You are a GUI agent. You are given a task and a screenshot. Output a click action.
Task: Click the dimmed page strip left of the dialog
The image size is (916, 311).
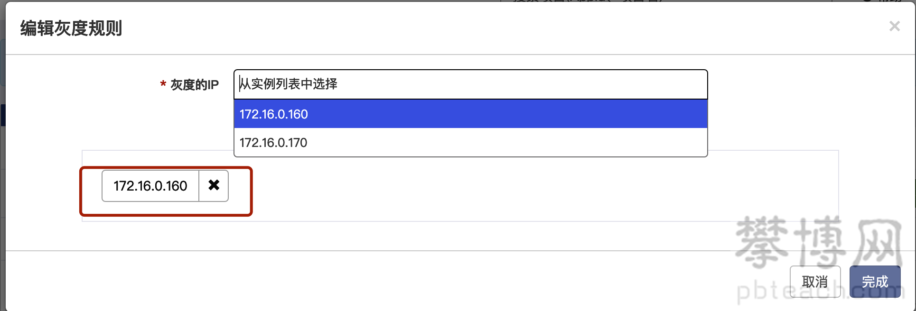click(2, 156)
